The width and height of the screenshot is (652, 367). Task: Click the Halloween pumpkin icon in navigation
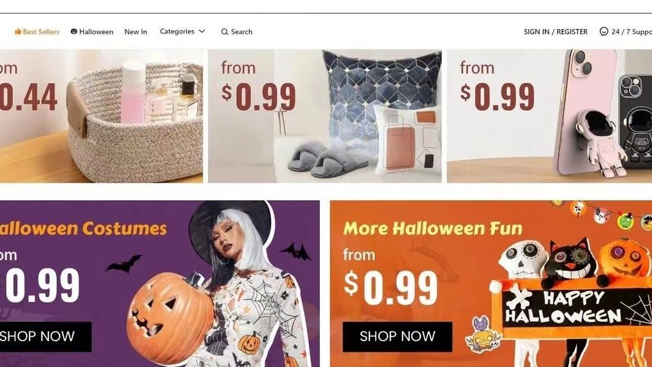[73, 31]
